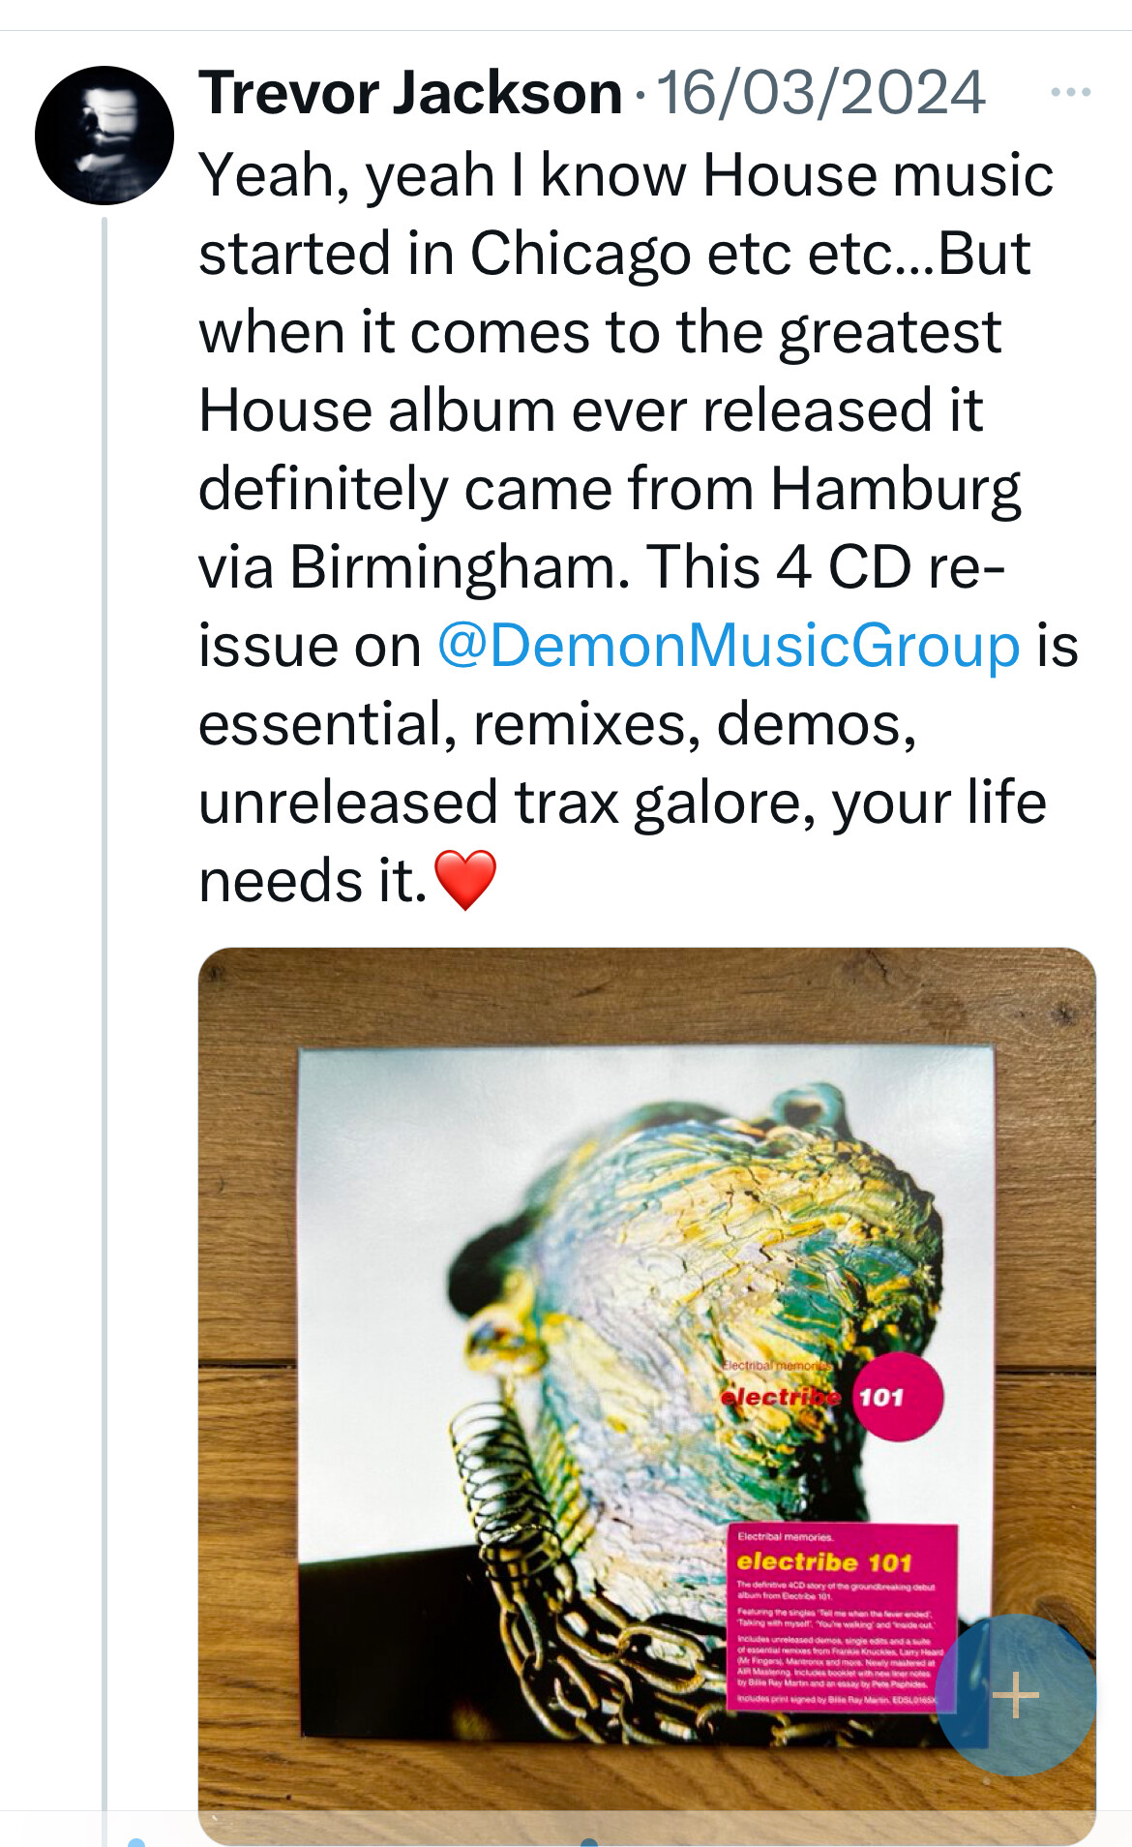Click 'started in Chicago' tweet line

(444, 254)
